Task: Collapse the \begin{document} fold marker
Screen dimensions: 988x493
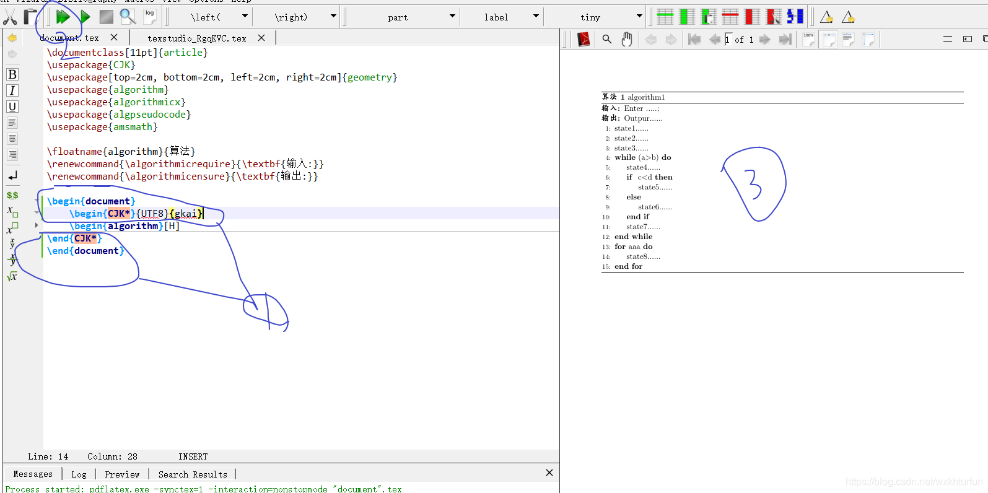Action: point(37,201)
